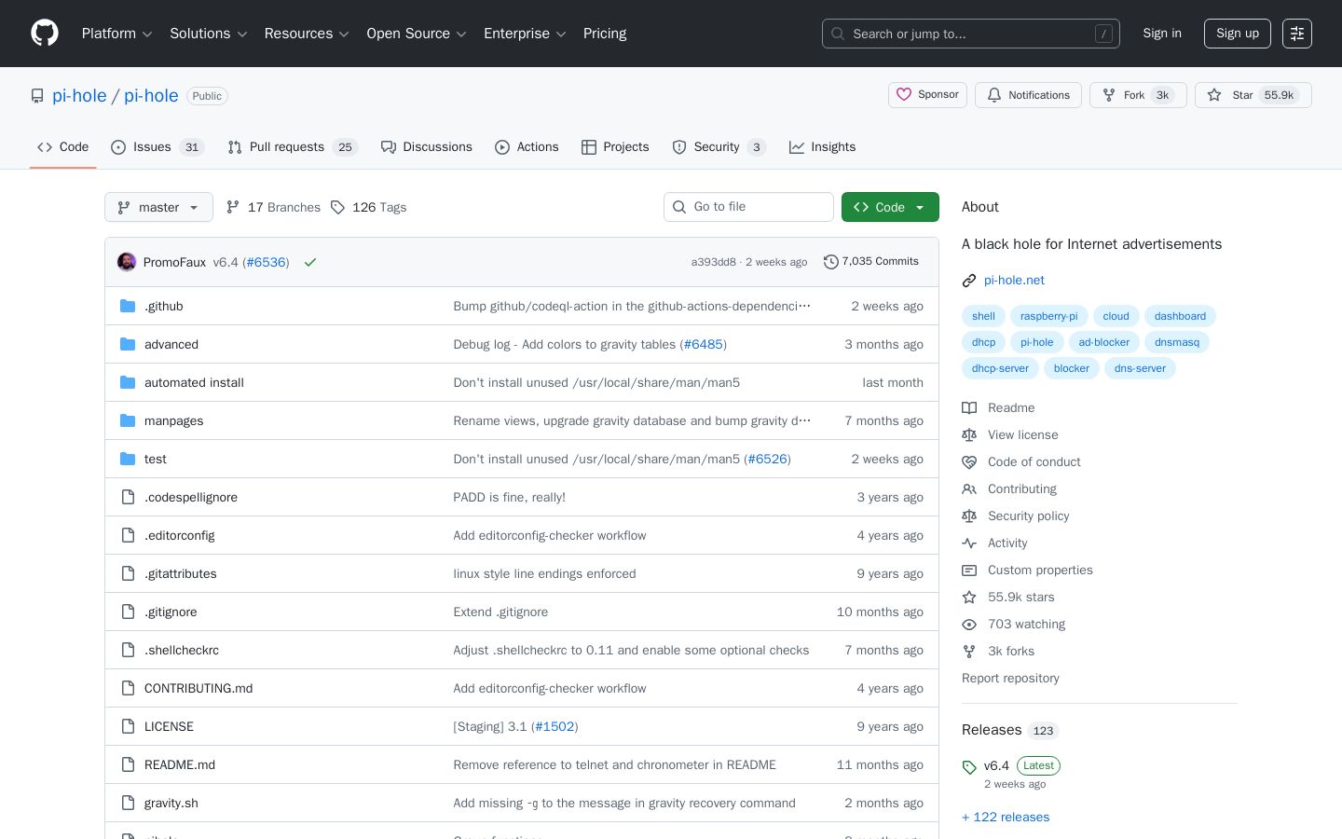Switch to the Discussions tab
The height and width of the screenshot is (839, 1342).
[427, 147]
